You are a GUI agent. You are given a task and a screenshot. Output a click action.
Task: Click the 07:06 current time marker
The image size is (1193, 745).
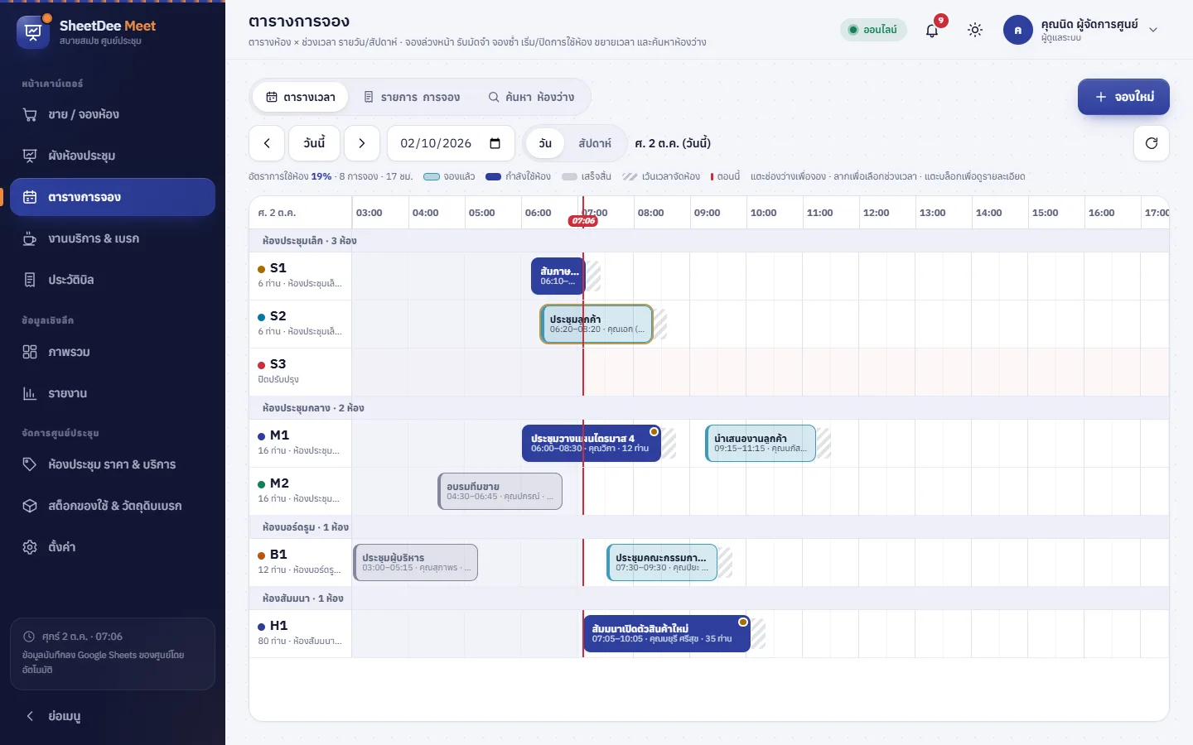click(x=583, y=221)
